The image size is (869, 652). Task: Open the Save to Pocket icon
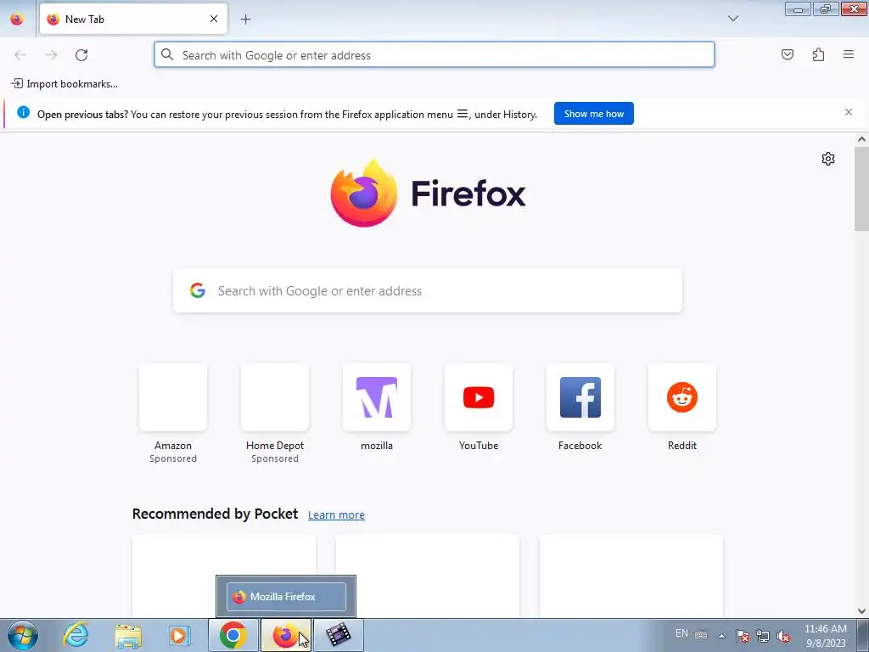788,54
